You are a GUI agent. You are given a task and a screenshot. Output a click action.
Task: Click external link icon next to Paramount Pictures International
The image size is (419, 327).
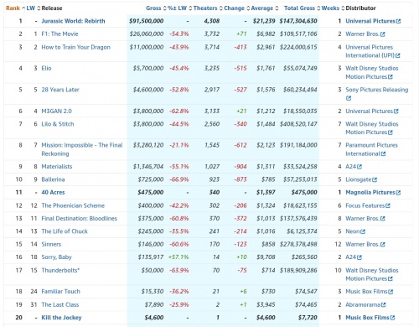(x=383, y=154)
